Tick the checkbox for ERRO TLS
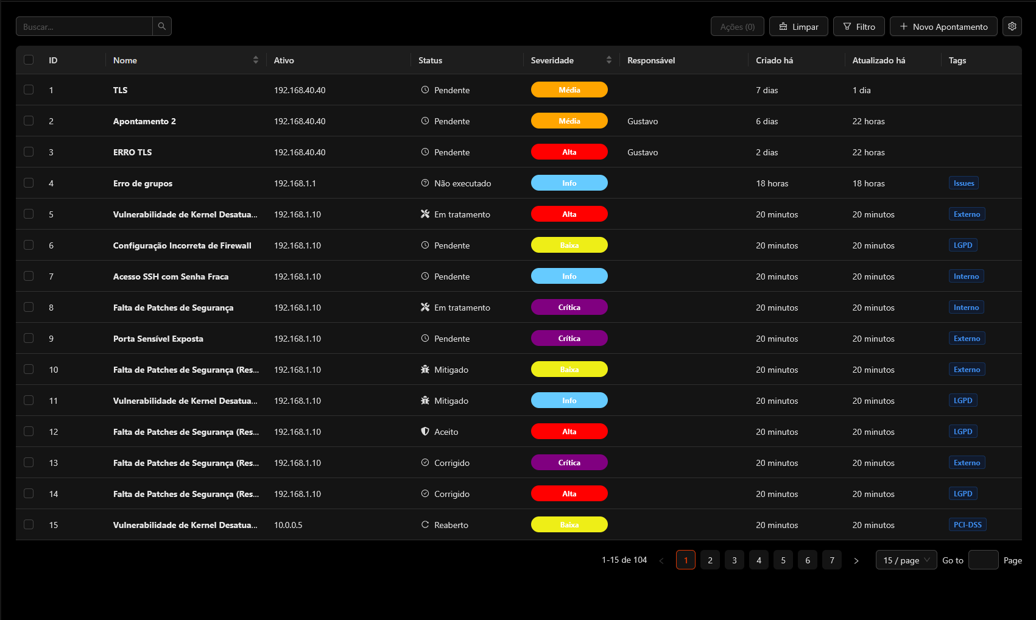This screenshot has width=1036, height=620. coord(29,152)
